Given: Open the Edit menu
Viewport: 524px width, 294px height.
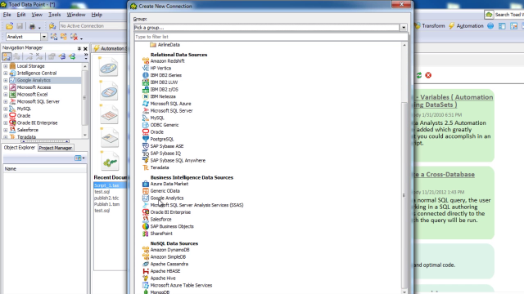Looking at the screenshot, I should tap(21, 15).
